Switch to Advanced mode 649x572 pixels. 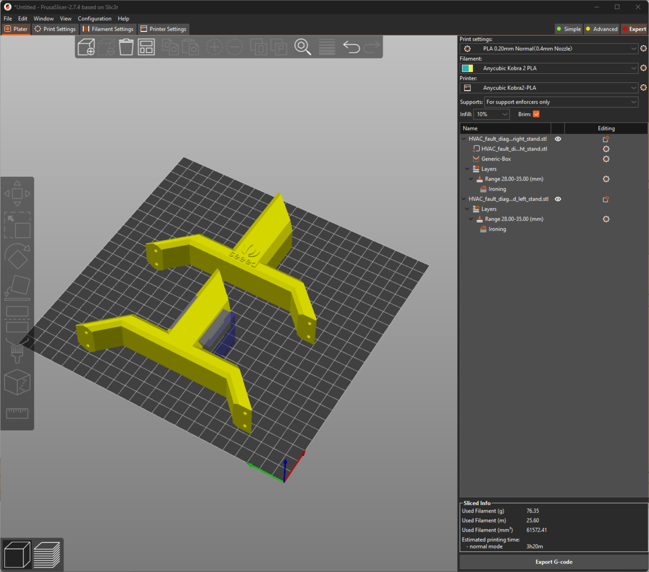click(x=601, y=29)
